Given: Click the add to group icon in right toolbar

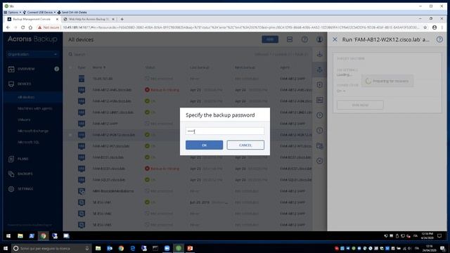Looking at the screenshot, I should (319, 145).
